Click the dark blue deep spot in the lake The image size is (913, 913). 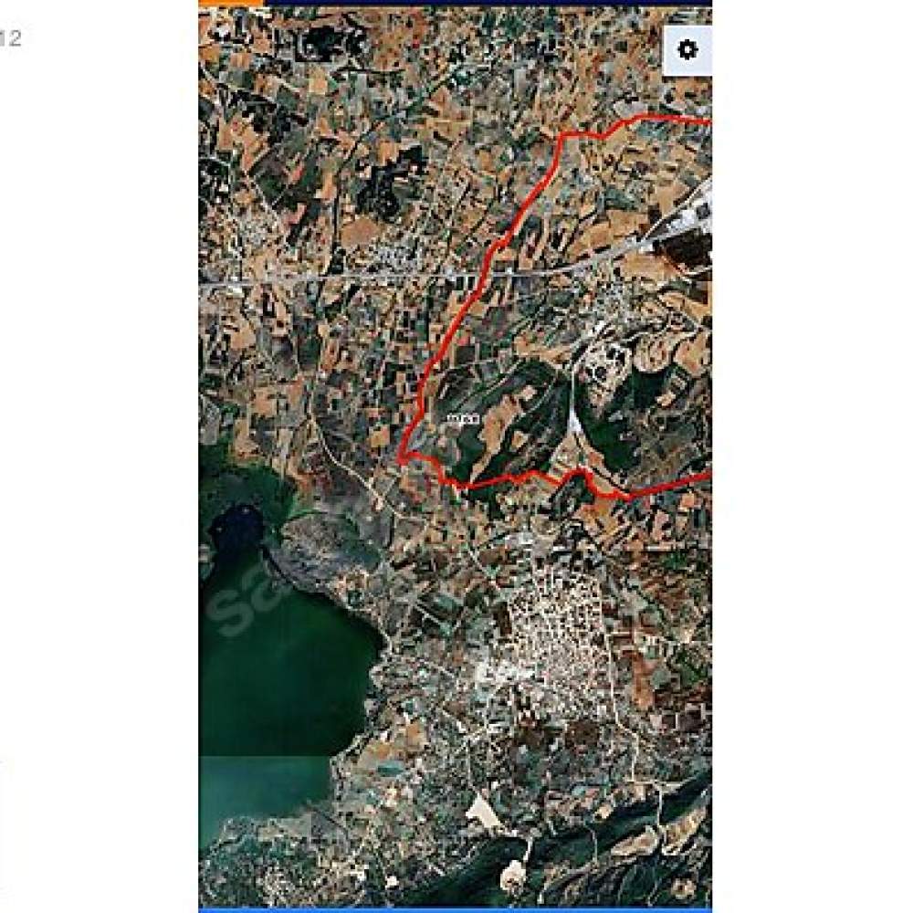coord(236,525)
